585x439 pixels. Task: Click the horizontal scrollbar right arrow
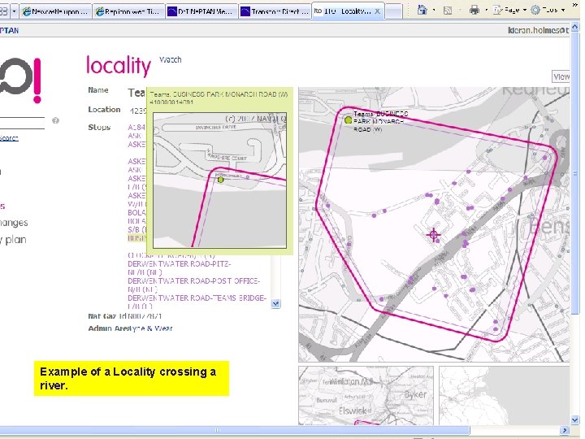(565, 430)
